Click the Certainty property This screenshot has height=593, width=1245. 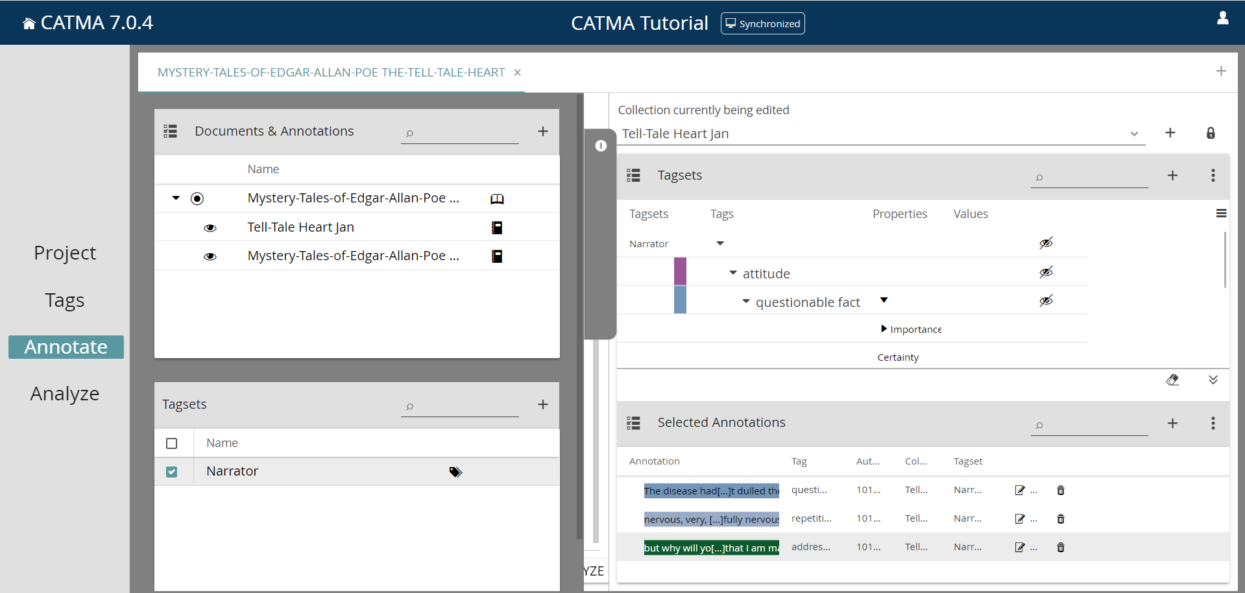898,357
